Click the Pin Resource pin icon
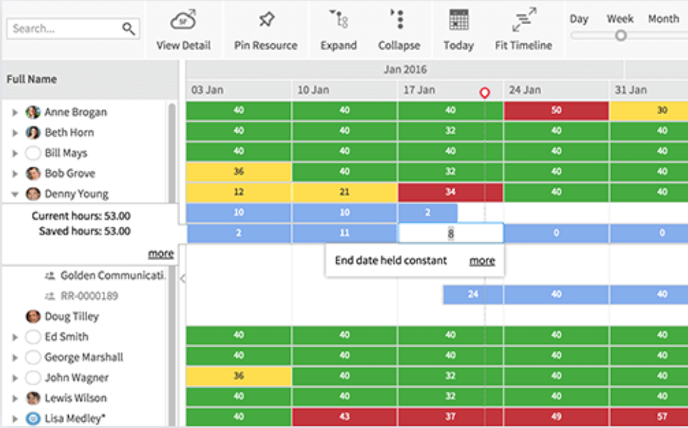 point(266,19)
